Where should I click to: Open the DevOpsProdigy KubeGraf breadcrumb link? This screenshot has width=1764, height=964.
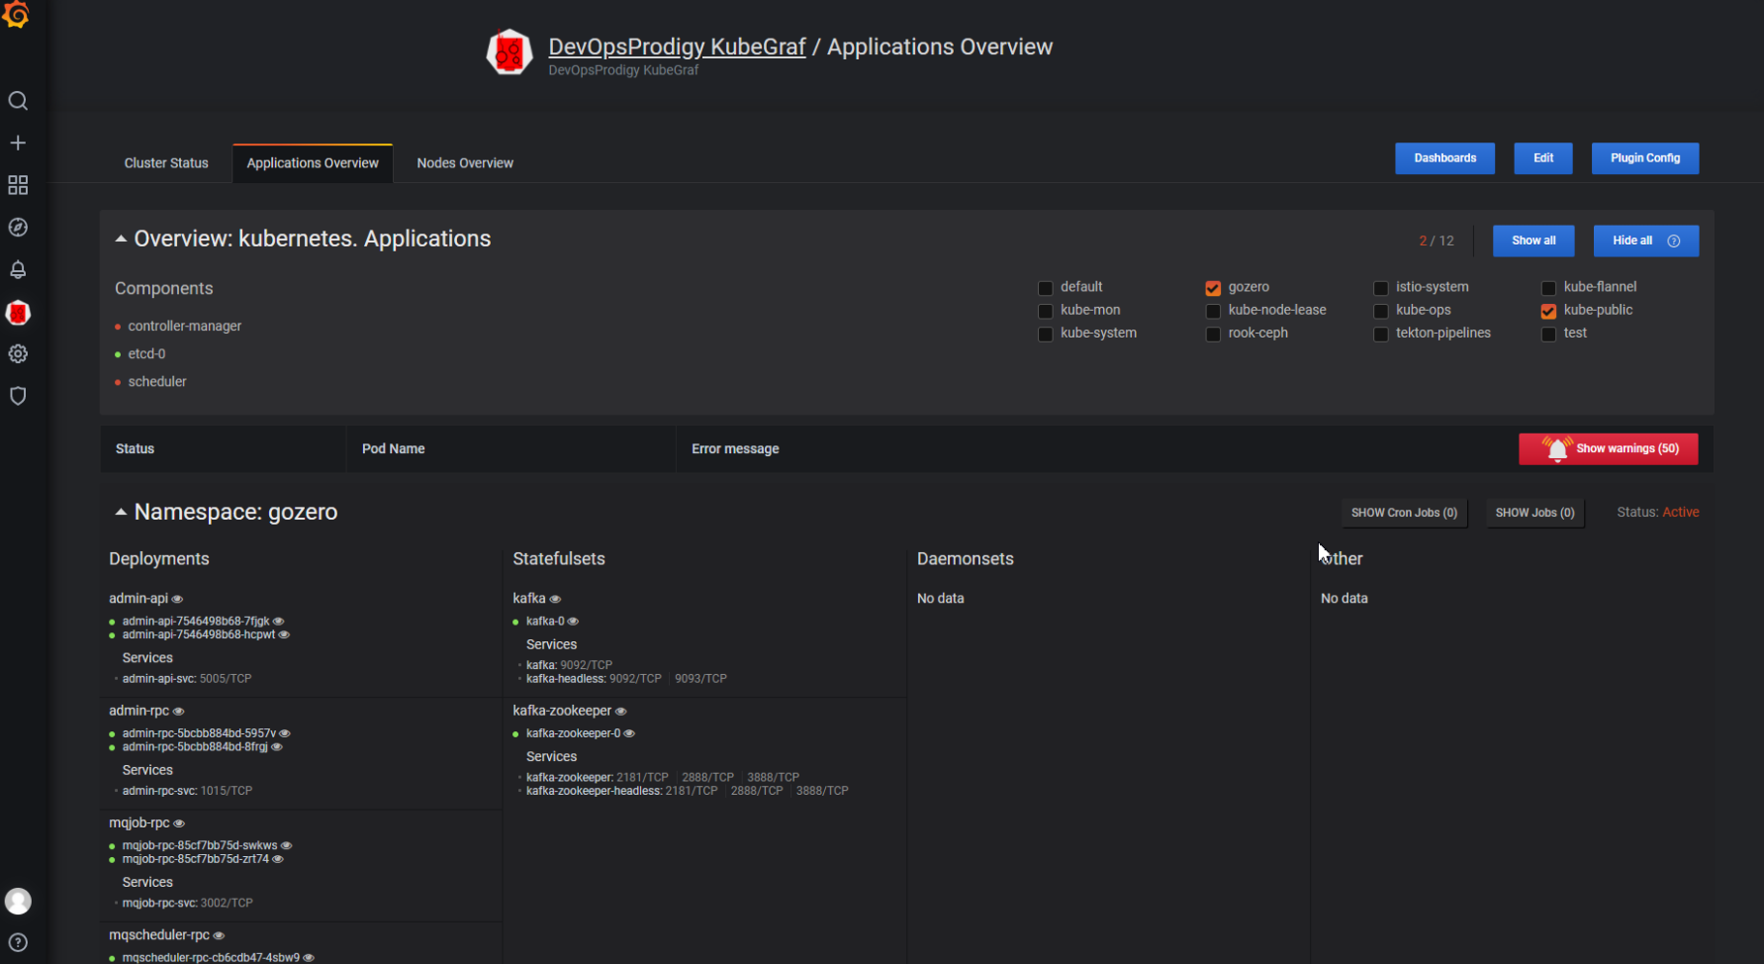(678, 47)
